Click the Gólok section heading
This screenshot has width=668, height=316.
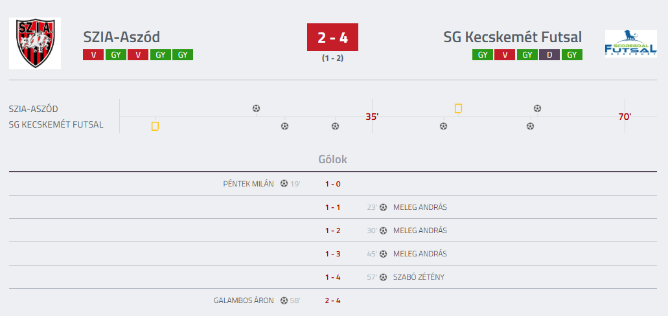coord(333,159)
